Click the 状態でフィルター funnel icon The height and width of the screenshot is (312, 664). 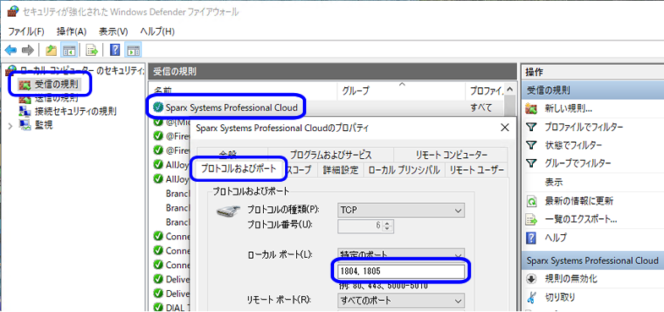pos(531,145)
